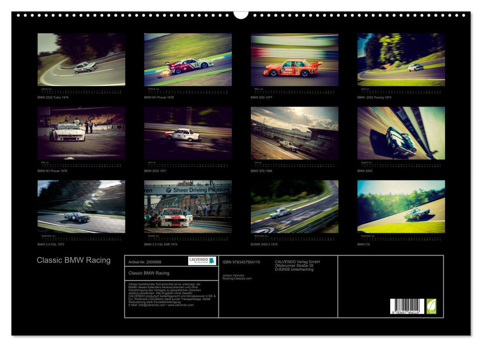This screenshot has width=482, height=347.
Task: Click the BMW 325i 1986 July photo
Action: click(294, 133)
